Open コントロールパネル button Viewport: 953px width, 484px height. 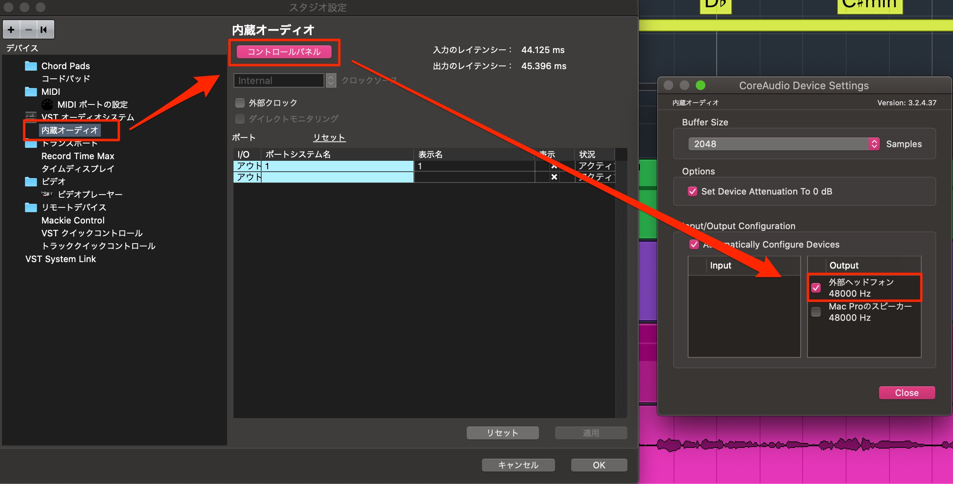[284, 52]
